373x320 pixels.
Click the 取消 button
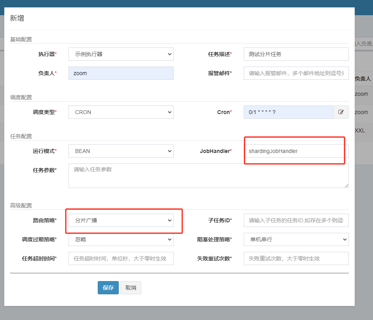[x=130, y=288]
